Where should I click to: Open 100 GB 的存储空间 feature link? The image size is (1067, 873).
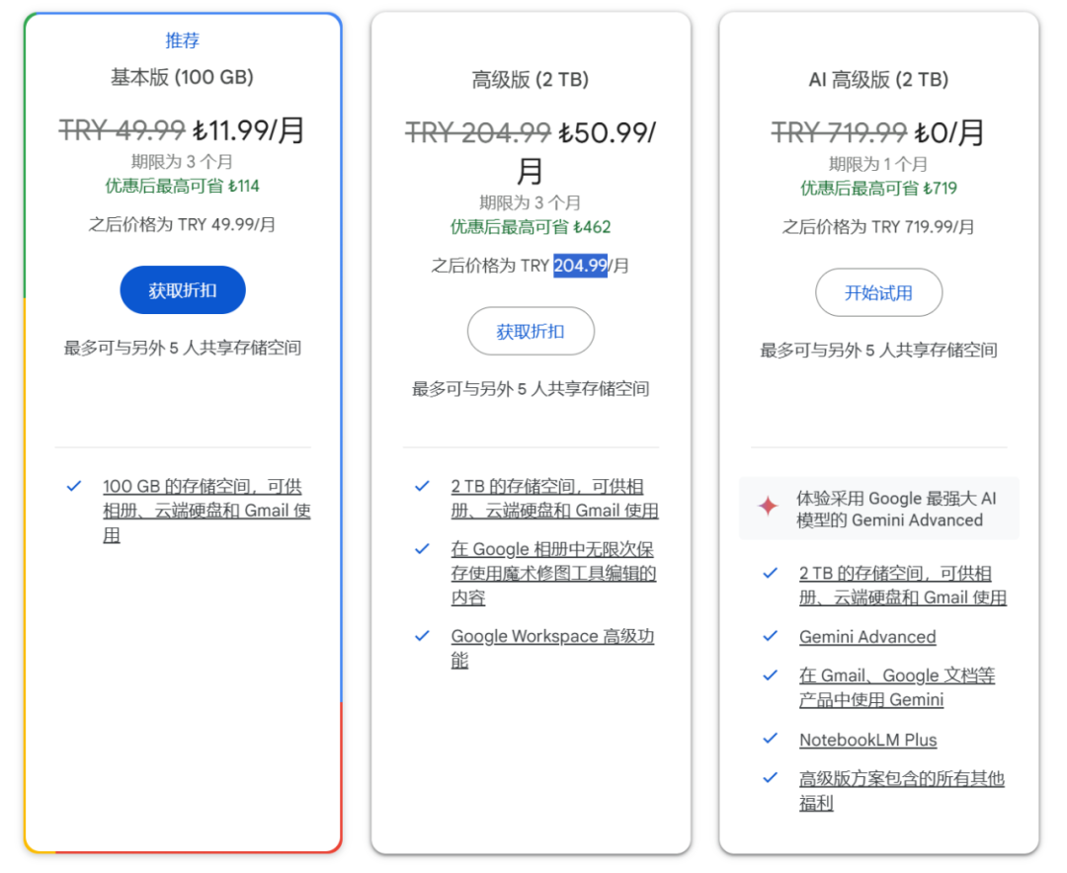(x=206, y=511)
